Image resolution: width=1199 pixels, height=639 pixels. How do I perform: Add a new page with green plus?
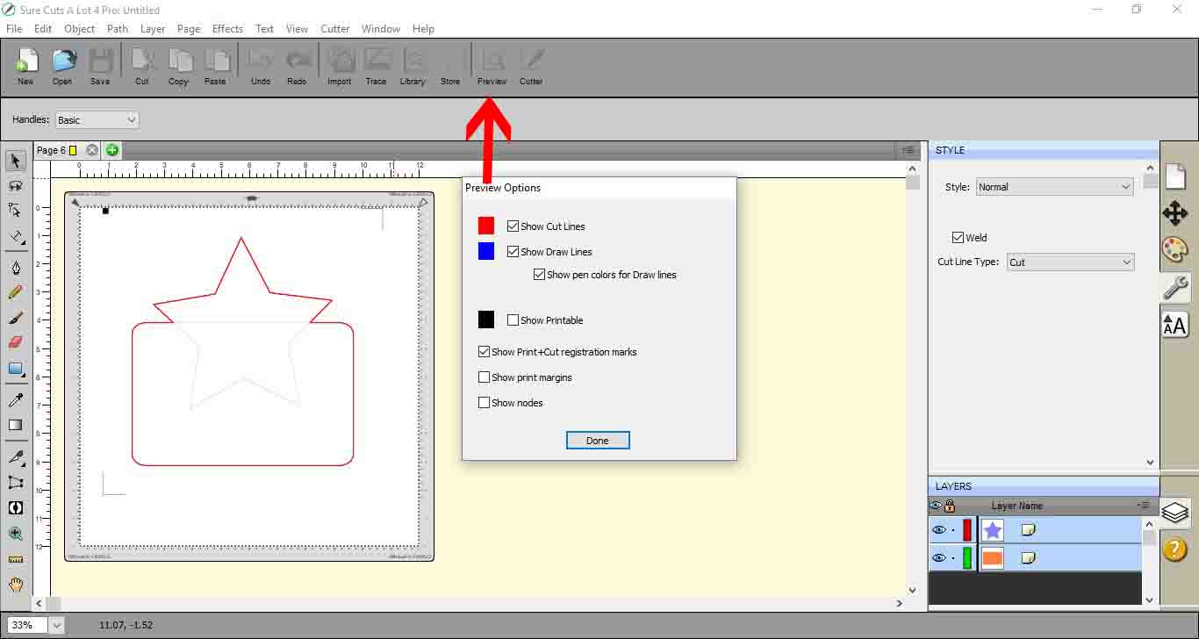coord(111,150)
